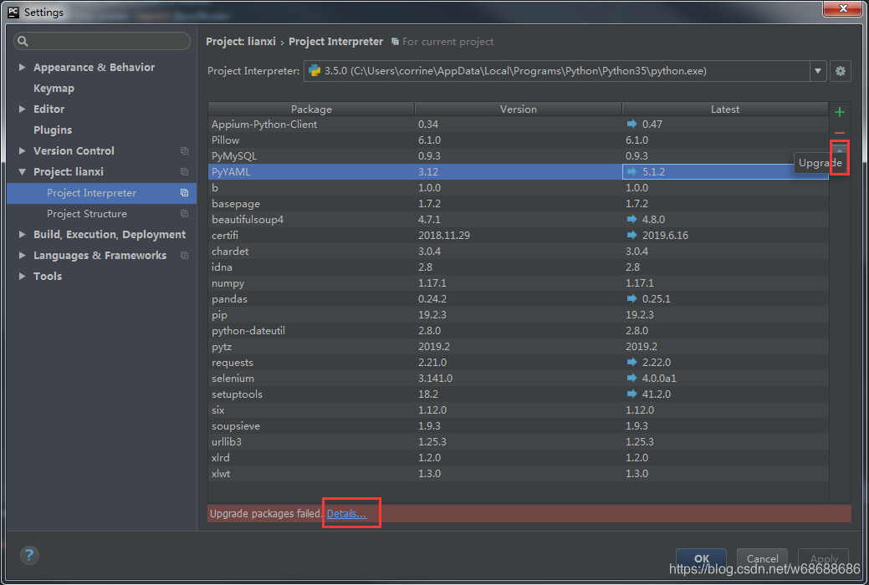Collapse the Project: lianxi section
Image resolution: width=869 pixels, height=585 pixels.
coord(22,171)
